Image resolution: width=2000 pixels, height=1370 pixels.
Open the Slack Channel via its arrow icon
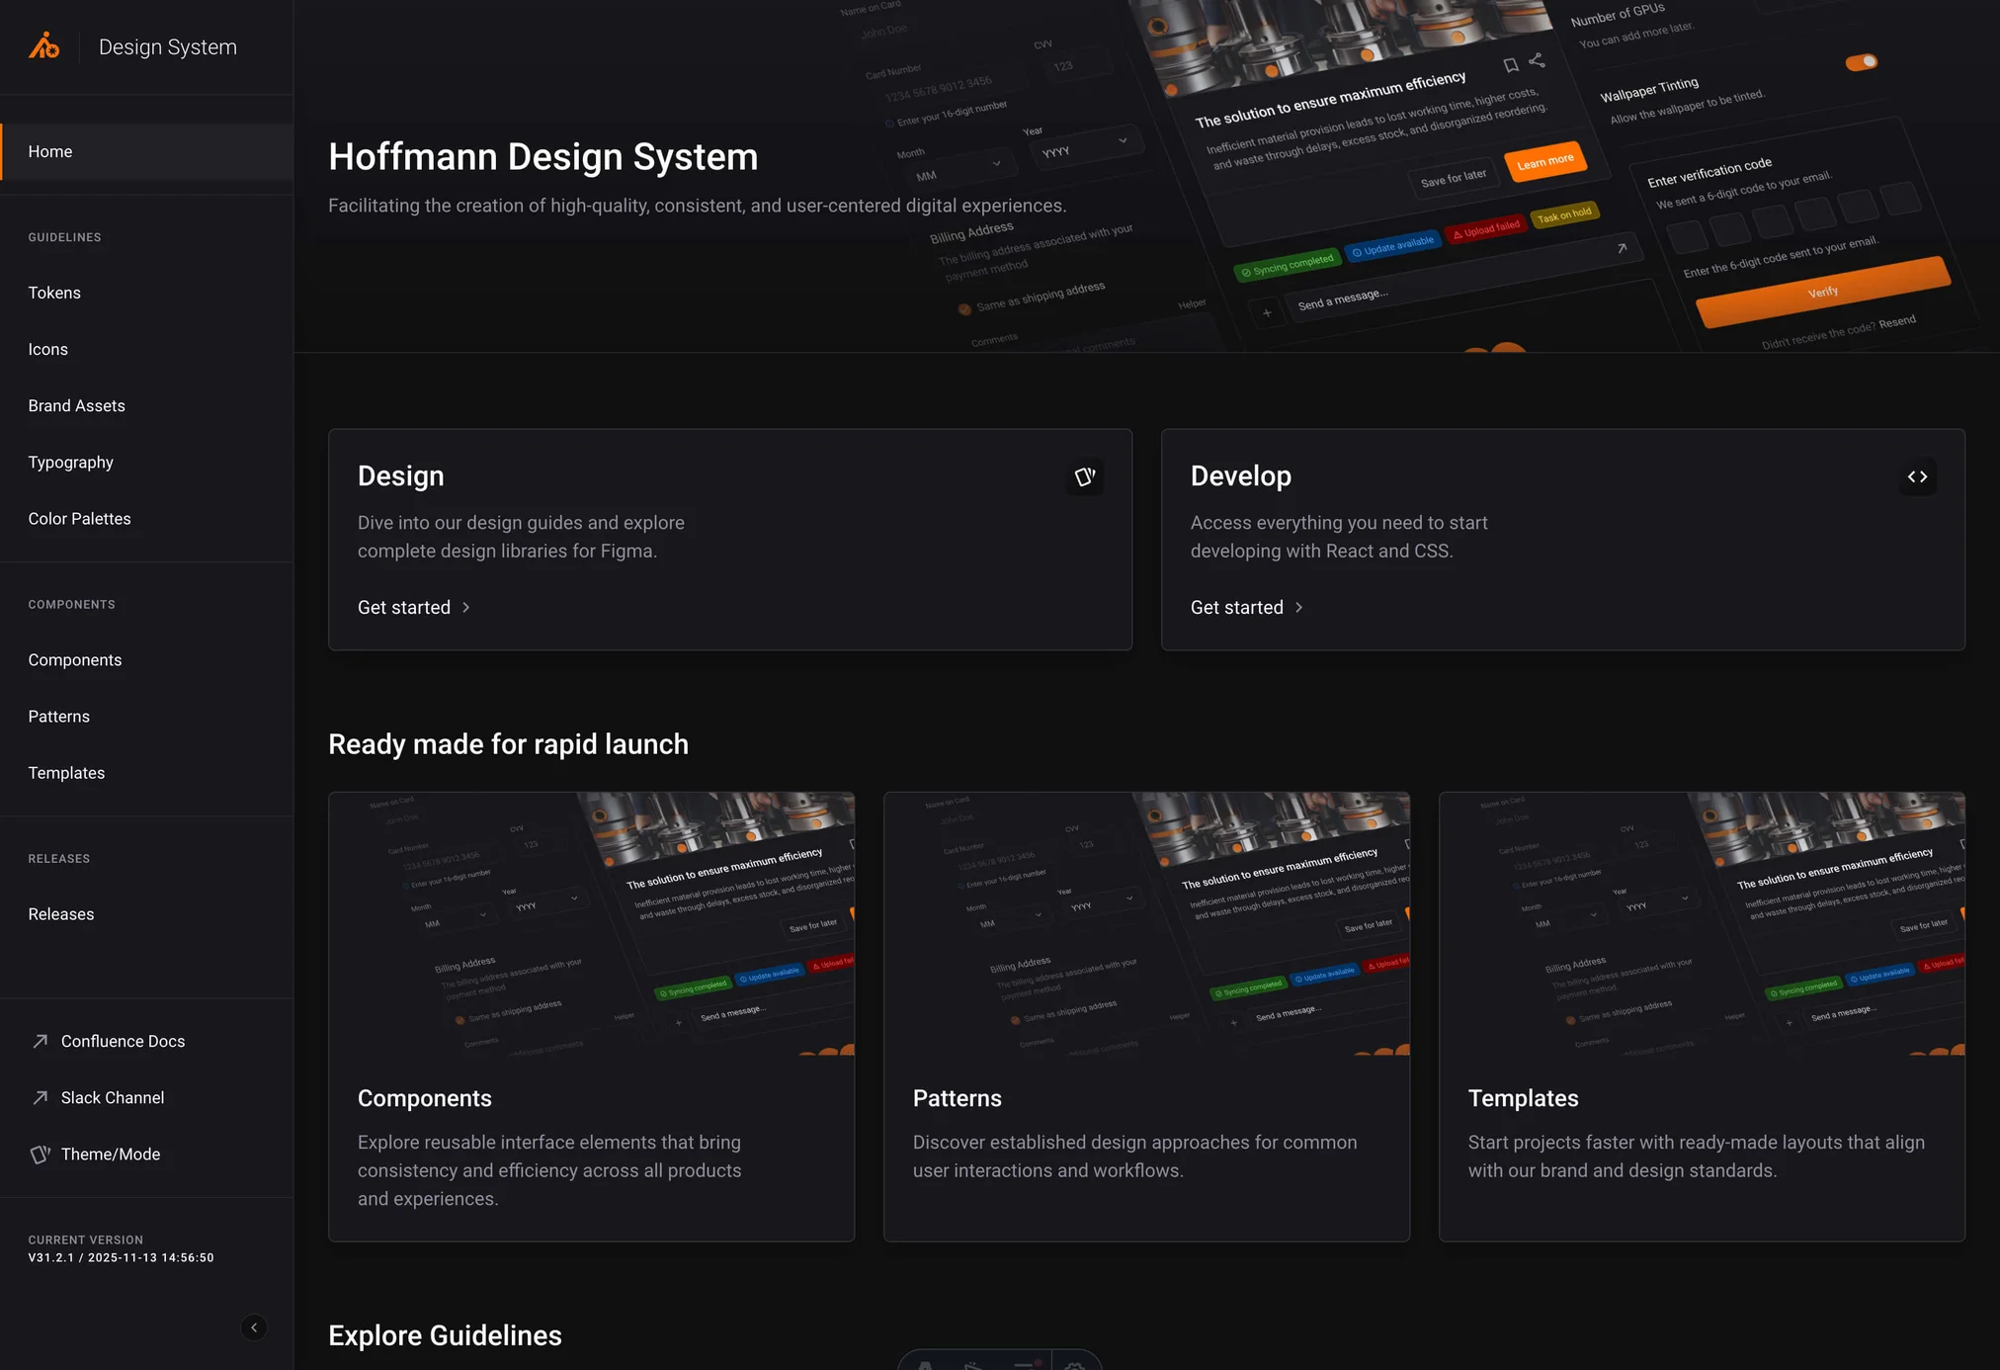(x=40, y=1097)
